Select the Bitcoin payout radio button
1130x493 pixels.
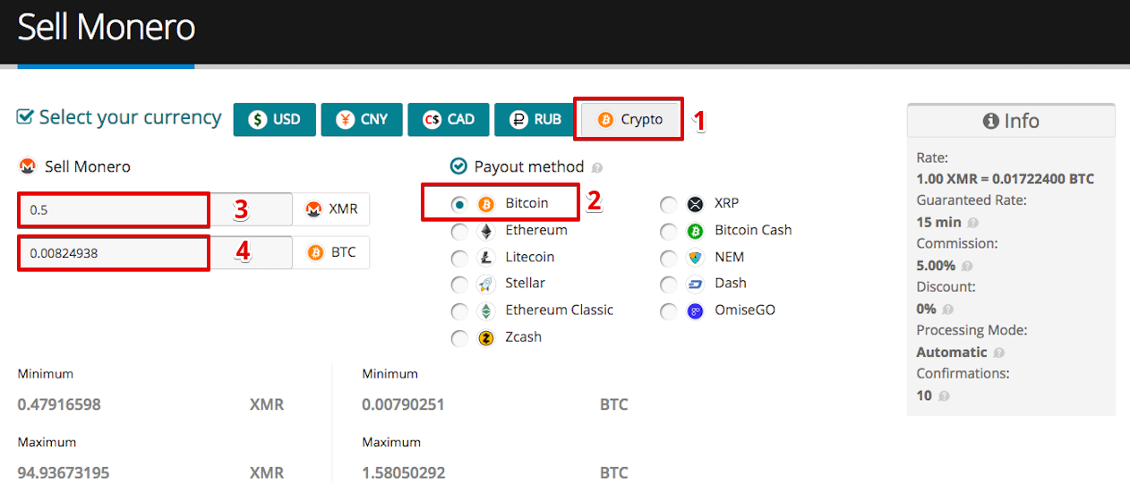coord(459,204)
